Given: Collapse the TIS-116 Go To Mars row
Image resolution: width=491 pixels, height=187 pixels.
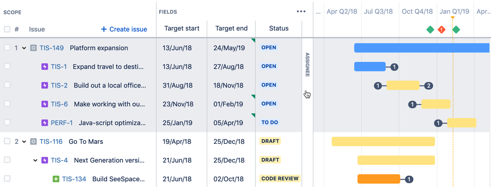Looking at the screenshot, I should click(x=24, y=142).
